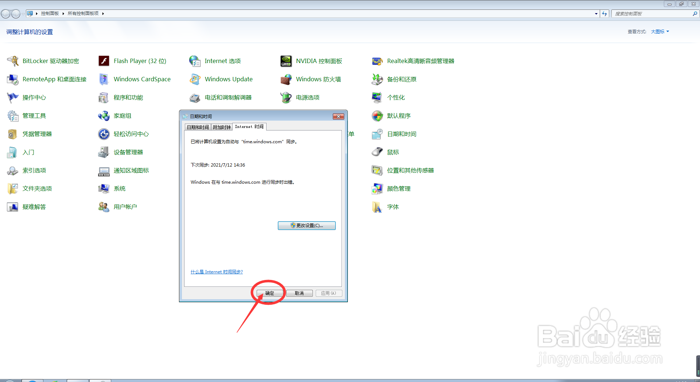Expand 控制面板 breadcrumb arrow

[x=63, y=13]
